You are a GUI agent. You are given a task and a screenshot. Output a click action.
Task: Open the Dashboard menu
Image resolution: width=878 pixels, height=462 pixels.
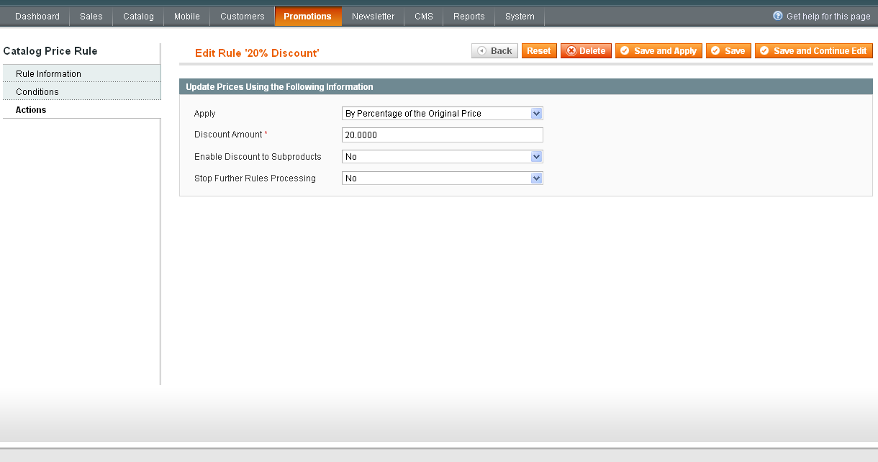point(37,17)
